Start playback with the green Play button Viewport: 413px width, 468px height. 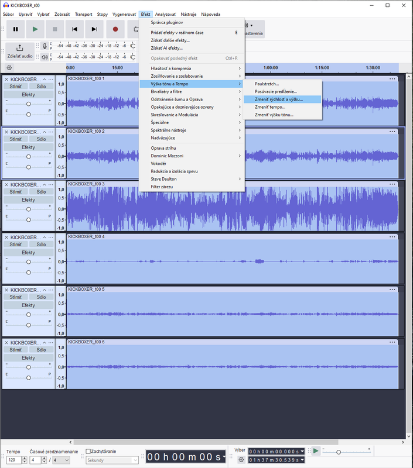(35, 29)
